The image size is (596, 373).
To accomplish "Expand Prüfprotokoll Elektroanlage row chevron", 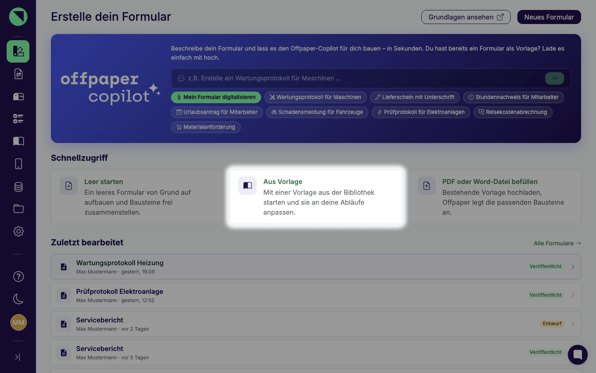I will (x=573, y=295).
